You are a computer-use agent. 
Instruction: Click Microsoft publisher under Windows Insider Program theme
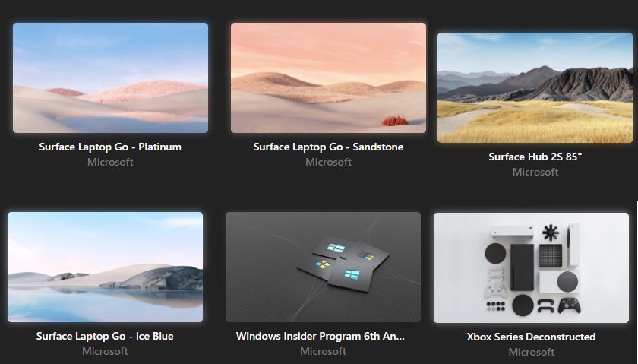coord(323,351)
